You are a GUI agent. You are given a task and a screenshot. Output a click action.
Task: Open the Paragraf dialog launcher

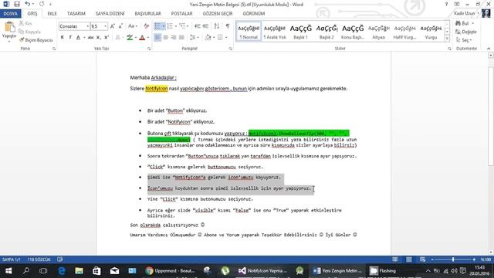[230, 49]
